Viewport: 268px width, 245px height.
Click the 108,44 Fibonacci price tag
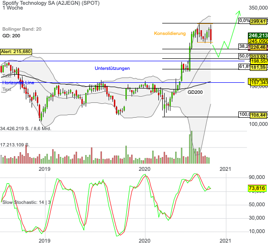(x=258, y=115)
